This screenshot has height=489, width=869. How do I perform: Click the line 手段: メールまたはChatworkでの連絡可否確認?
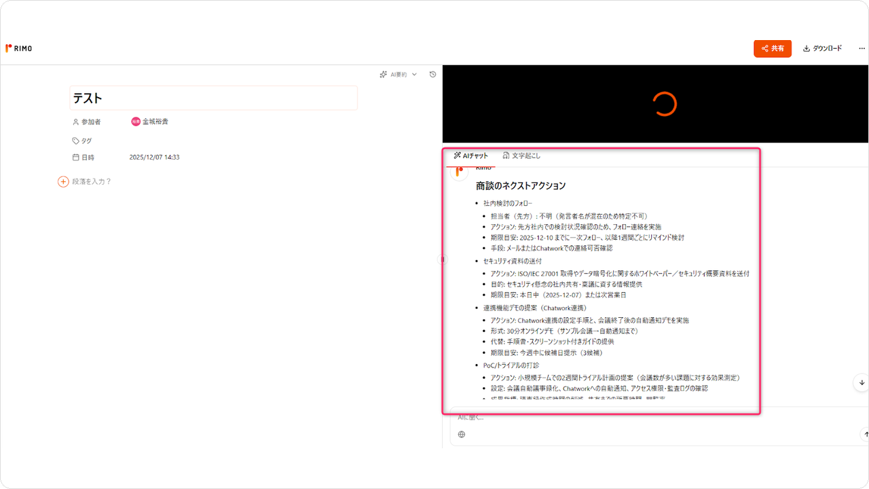551,249
